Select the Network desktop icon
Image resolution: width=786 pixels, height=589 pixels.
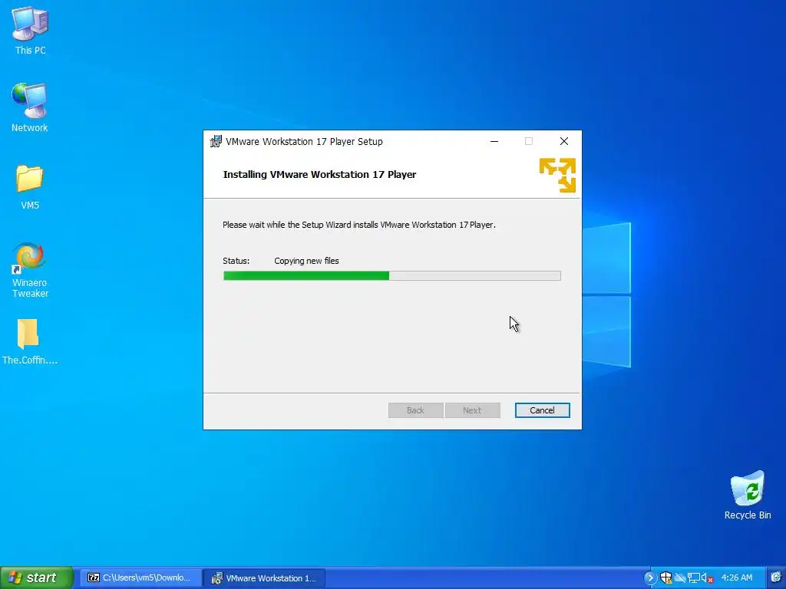30,107
